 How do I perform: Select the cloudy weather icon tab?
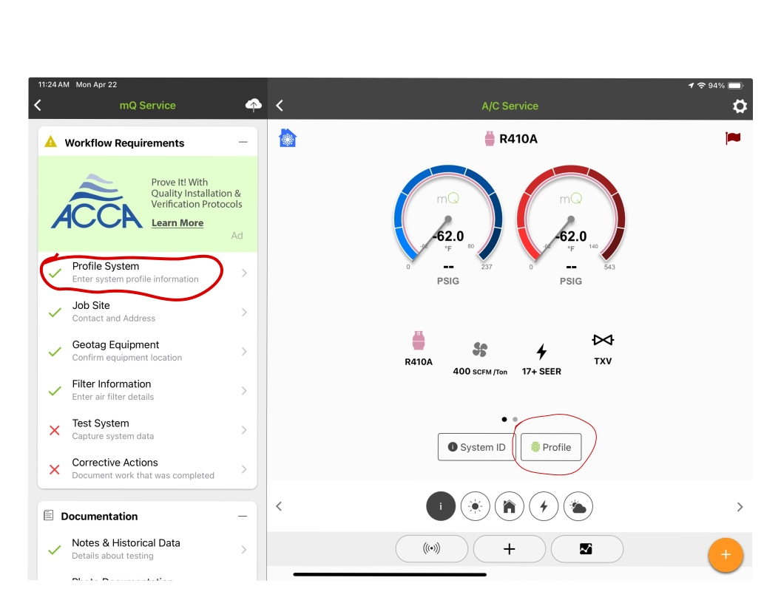pyautogui.click(x=578, y=506)
